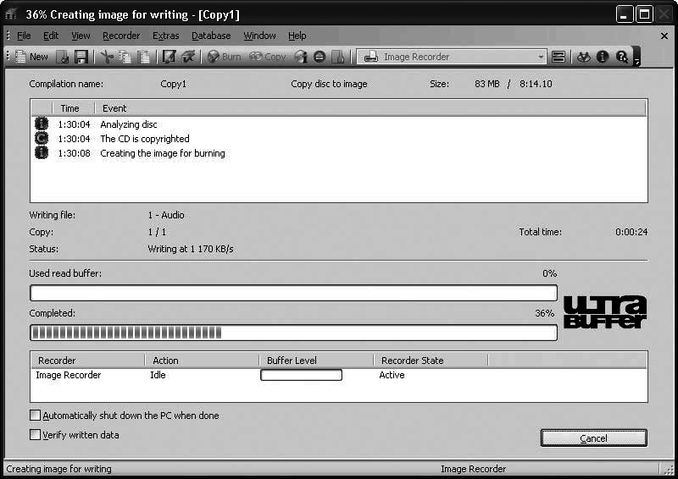
Task: Click the info icon in the toolbar
Action: tap(603, 57)
